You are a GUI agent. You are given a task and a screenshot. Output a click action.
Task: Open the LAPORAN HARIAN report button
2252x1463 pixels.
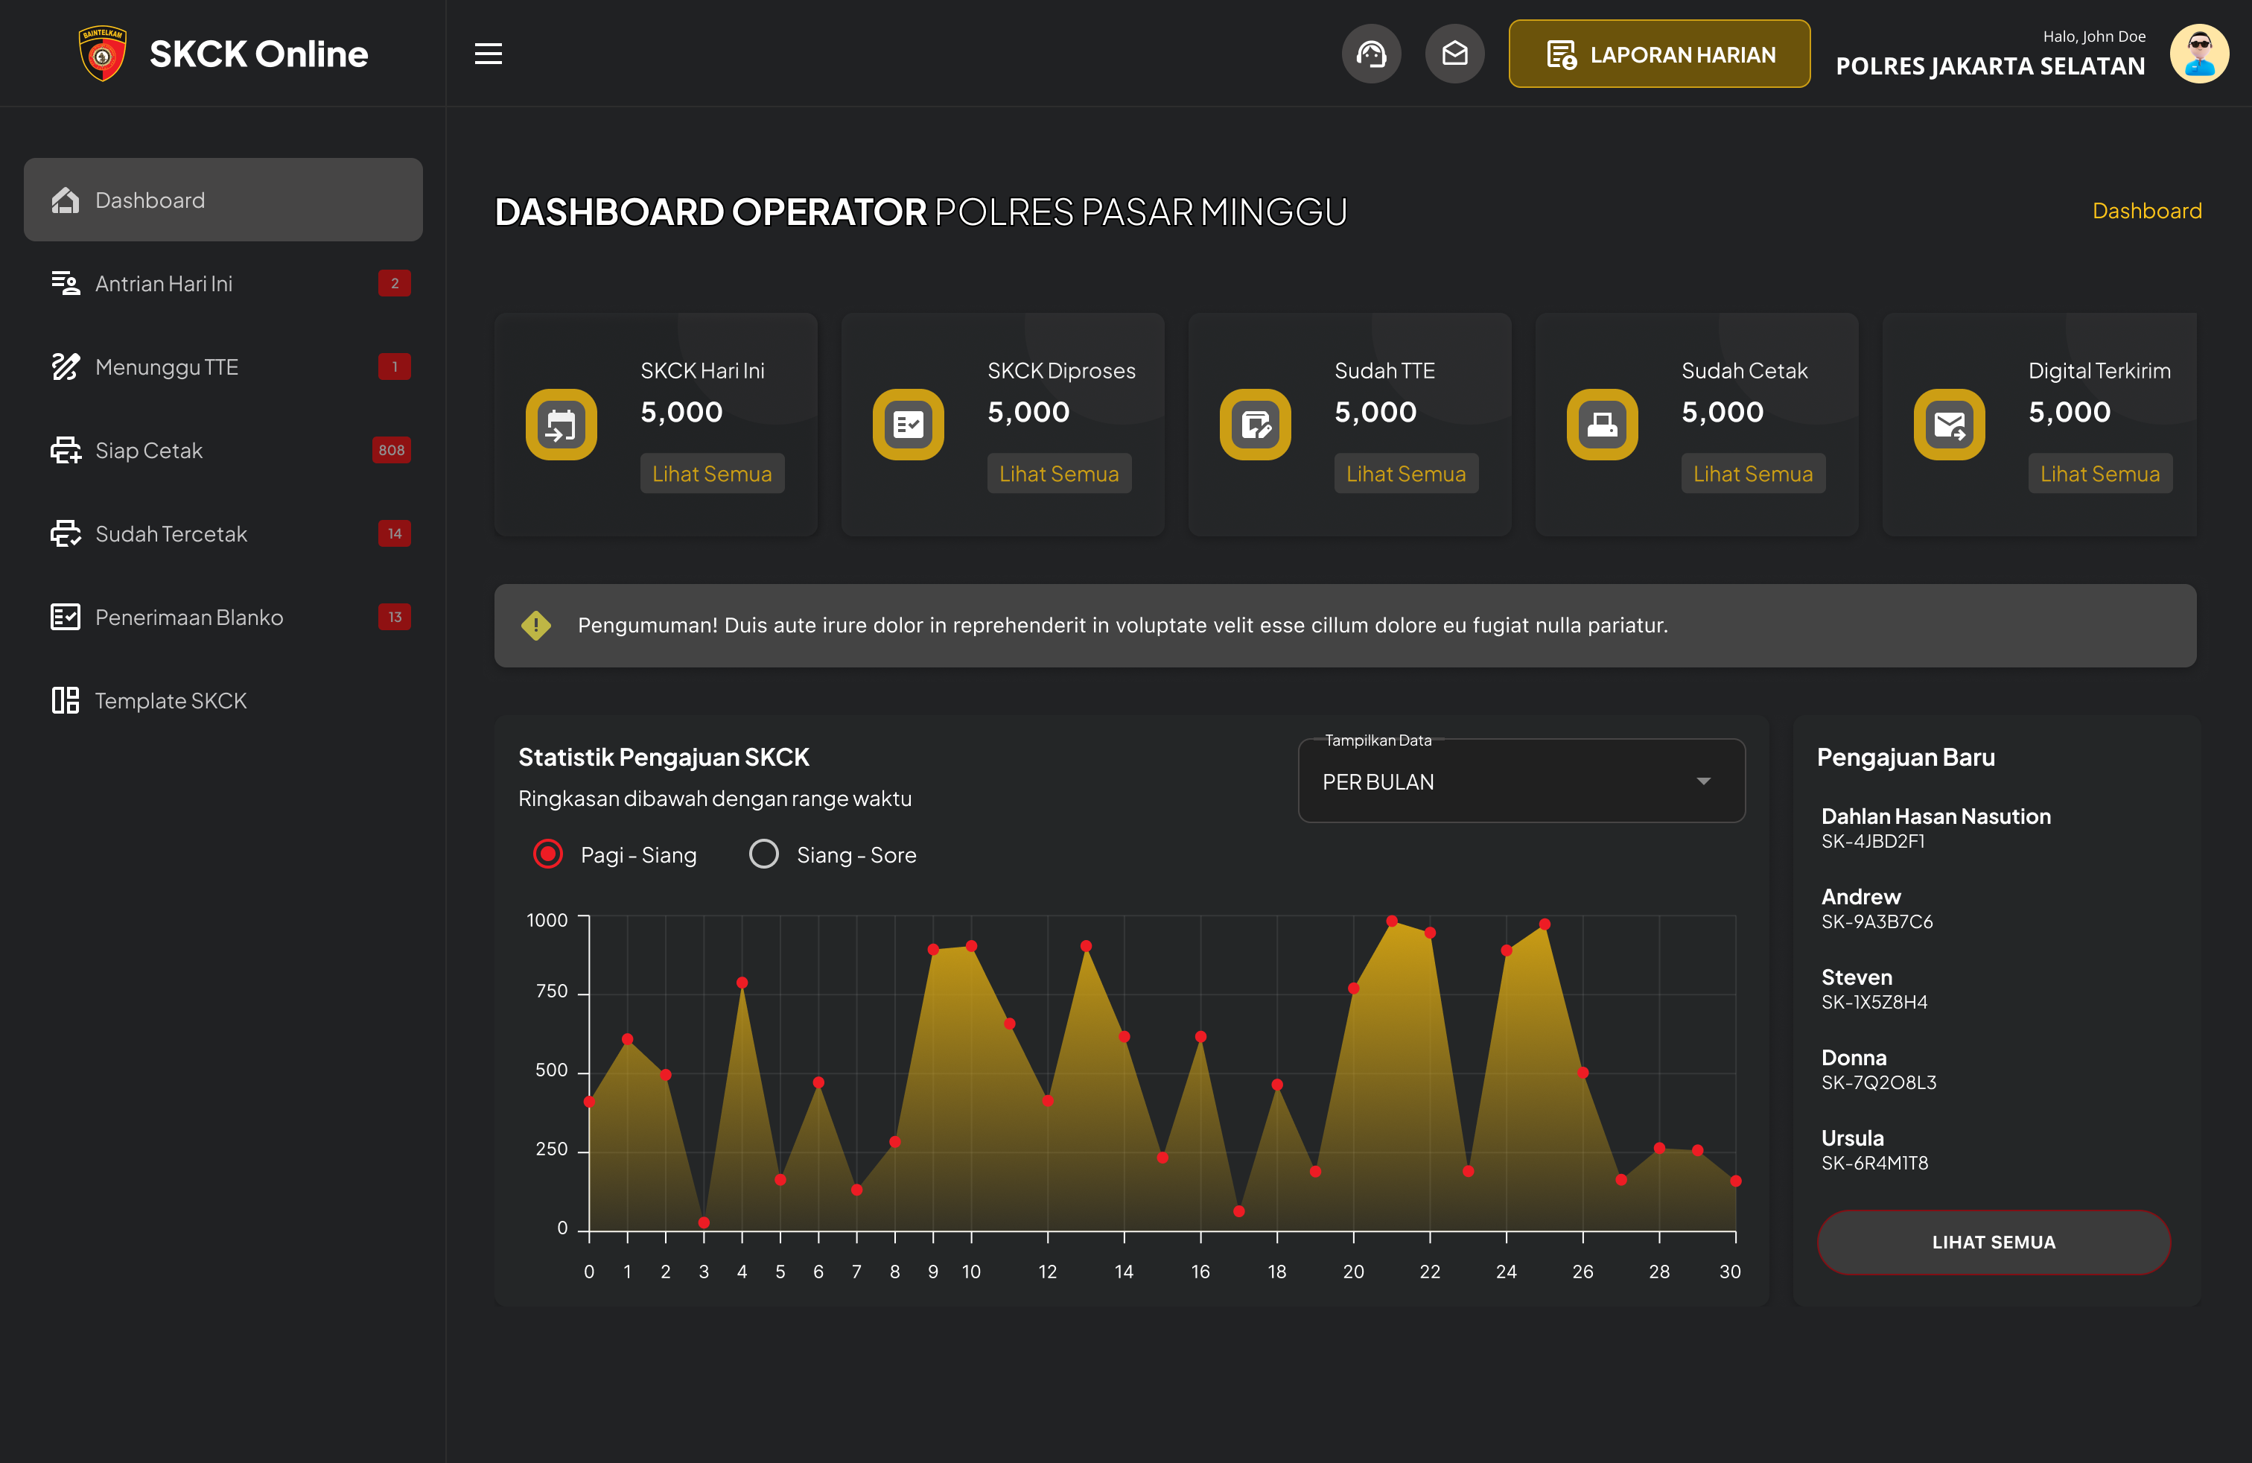coord(1658,54)
